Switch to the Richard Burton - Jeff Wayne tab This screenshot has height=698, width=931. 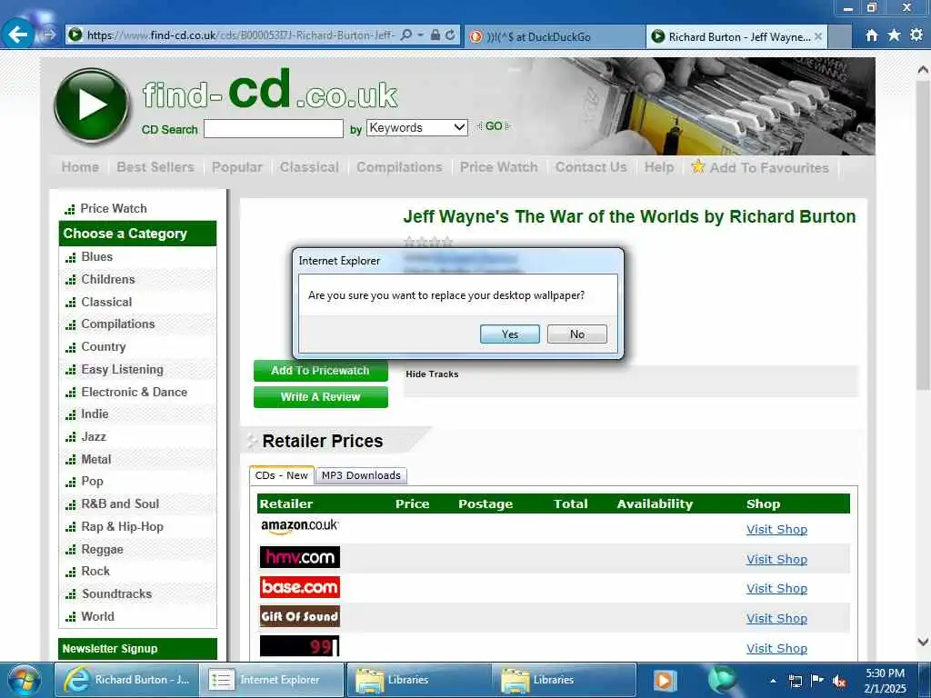[x=736, y=36]
